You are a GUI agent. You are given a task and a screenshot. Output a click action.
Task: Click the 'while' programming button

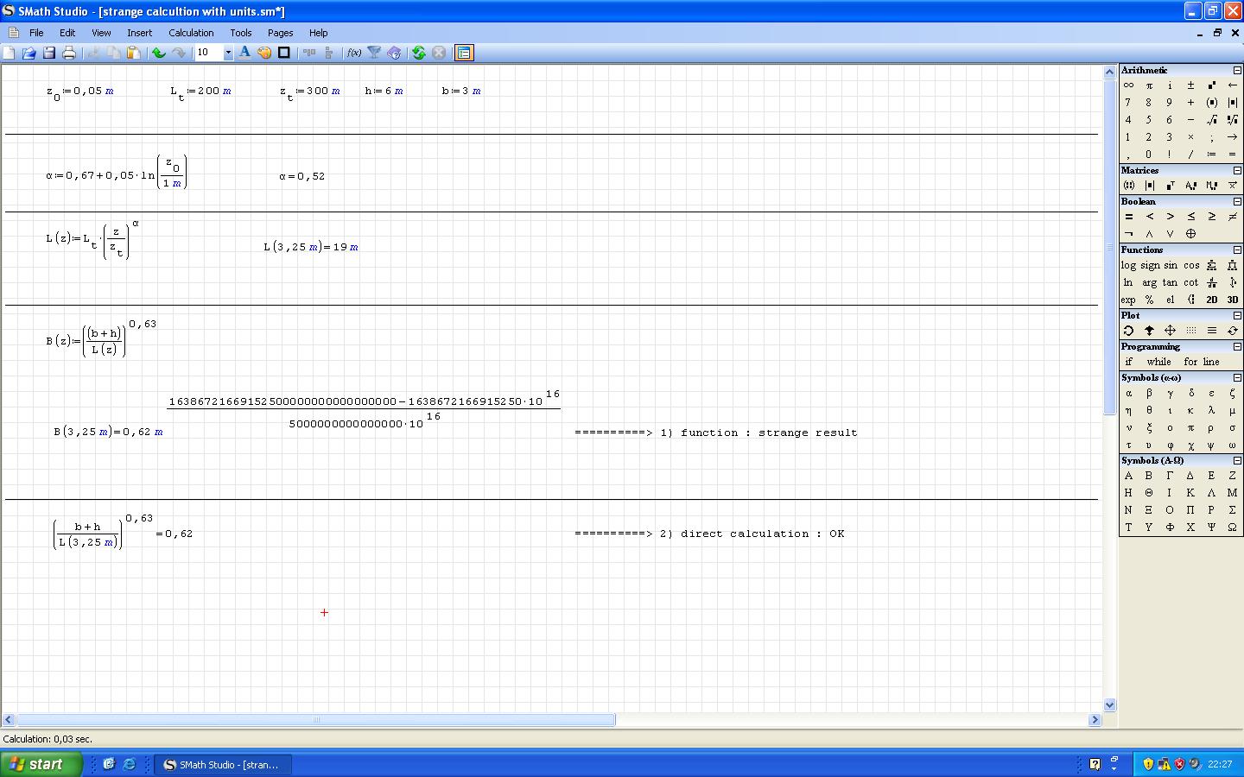point(1158,362)
